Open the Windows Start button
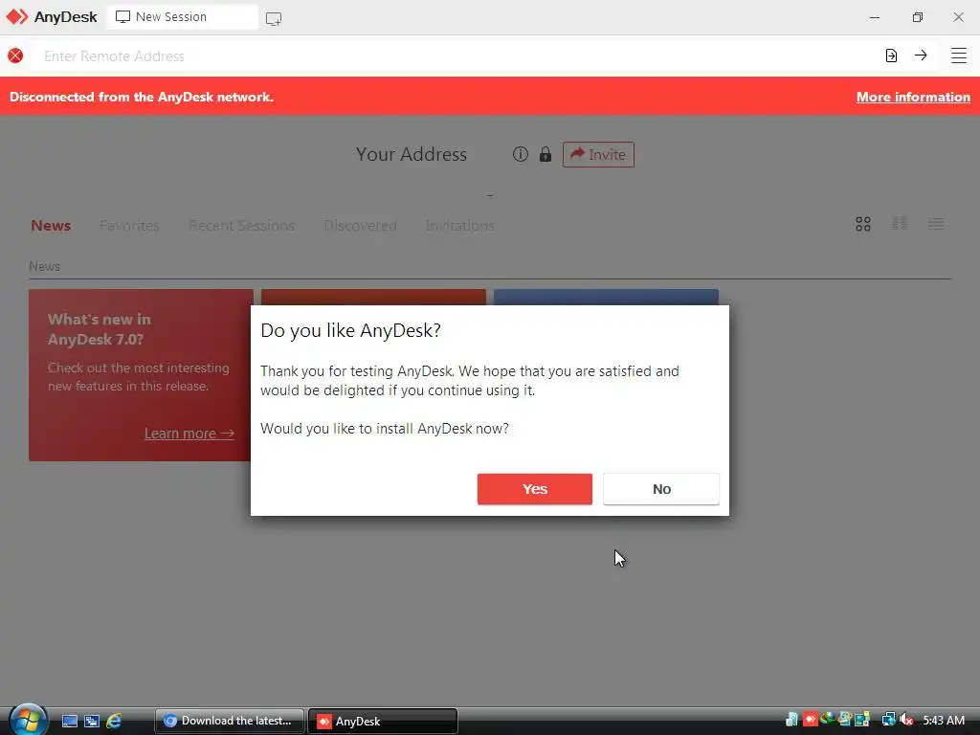This screenshot has height=735, width=980. 28,719
